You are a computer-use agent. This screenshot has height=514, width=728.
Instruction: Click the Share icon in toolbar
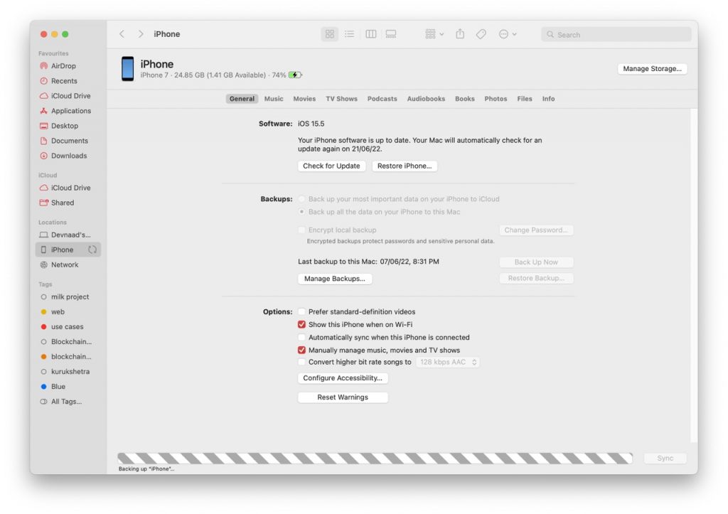(460, 33)
